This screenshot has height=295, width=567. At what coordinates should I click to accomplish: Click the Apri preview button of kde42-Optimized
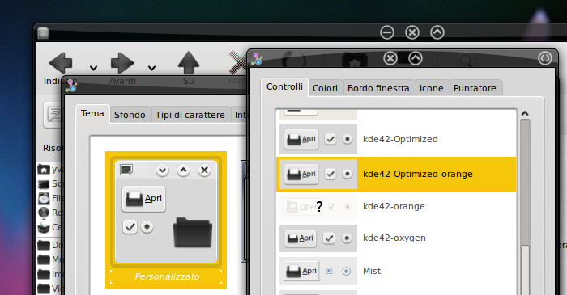click(301, 139)
